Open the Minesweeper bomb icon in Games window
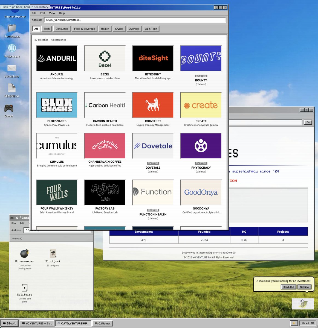The height and width of the screenshot is (328, 318). 24,253
